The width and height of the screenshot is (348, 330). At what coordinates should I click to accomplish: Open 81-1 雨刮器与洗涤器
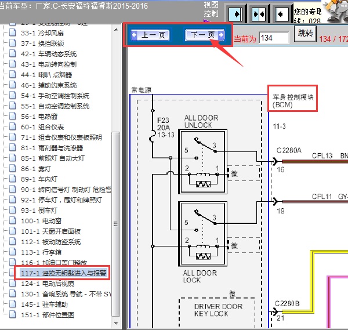pyautogui.click(x=52, y=148)
